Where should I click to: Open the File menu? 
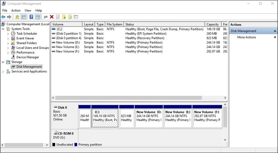5,10
